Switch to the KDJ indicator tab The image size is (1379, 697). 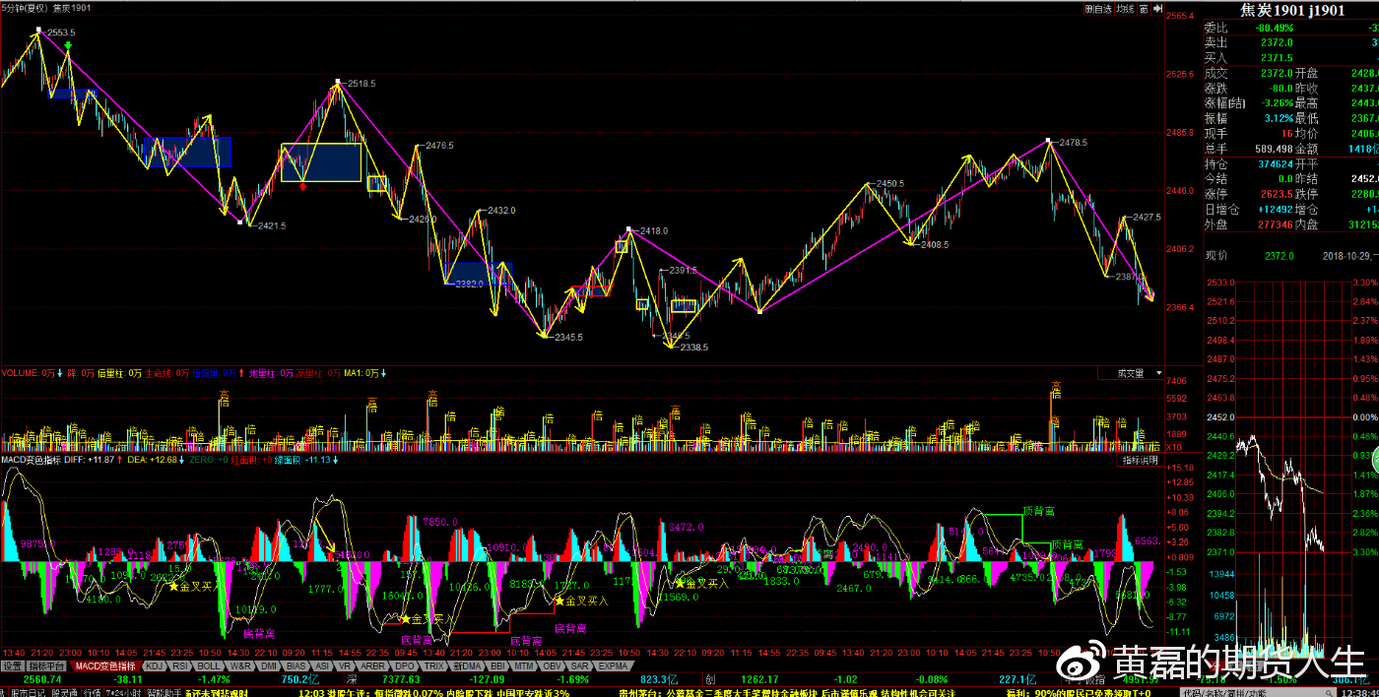point(154,665)
